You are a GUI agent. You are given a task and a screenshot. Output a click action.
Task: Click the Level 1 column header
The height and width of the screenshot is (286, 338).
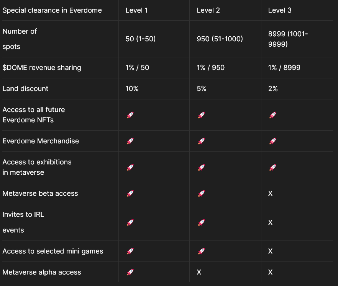136,10
